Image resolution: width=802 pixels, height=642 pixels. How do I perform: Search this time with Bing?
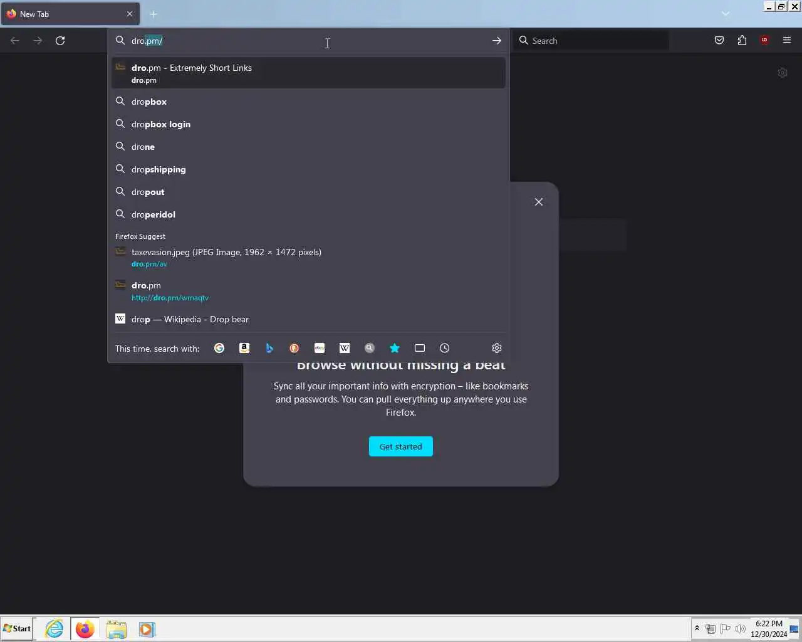pyautogui.click(x=269, y=348)
